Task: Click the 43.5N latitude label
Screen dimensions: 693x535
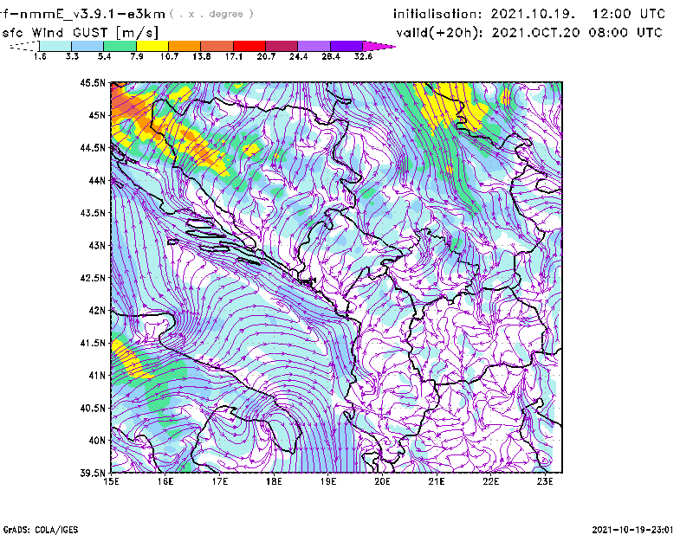Action: (x=94, y=213)
